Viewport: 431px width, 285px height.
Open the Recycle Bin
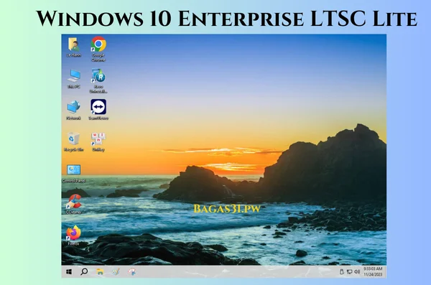coord(74,141)
